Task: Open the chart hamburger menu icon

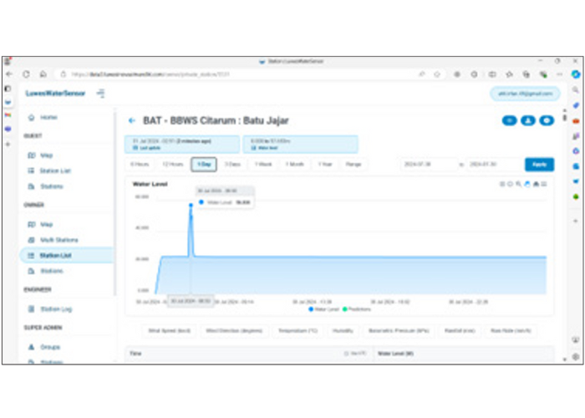Action: click(544, 184)
